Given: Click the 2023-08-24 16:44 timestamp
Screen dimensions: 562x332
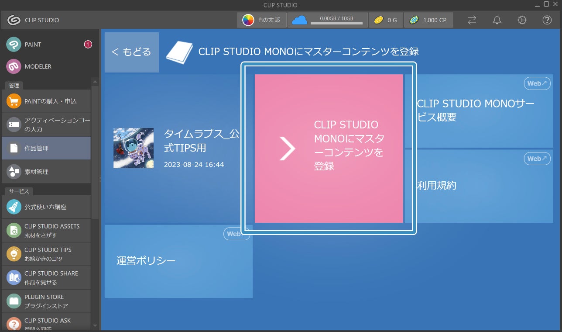Looking at the screenshot, I should coord(194,165).
